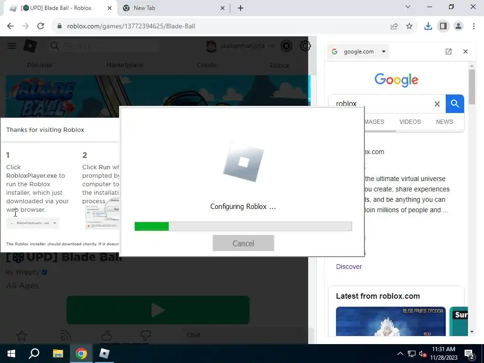Viewport: 484px width, 363px height.
Task: Open the Discover link in search results
Action: (349, 267)
